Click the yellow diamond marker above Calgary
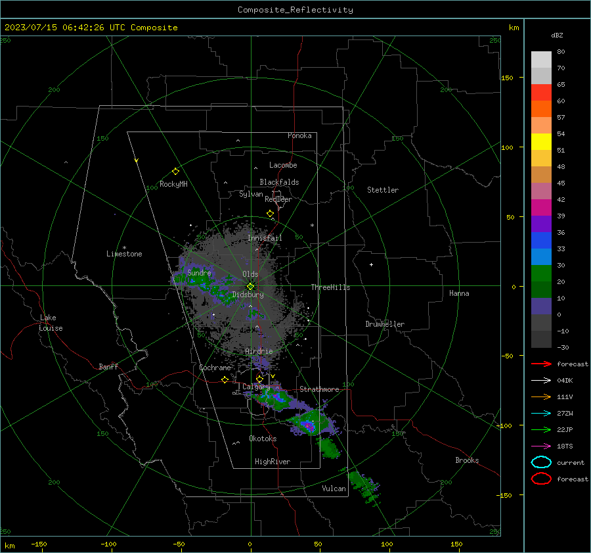The image size is (591, 553). pos(259,379)
